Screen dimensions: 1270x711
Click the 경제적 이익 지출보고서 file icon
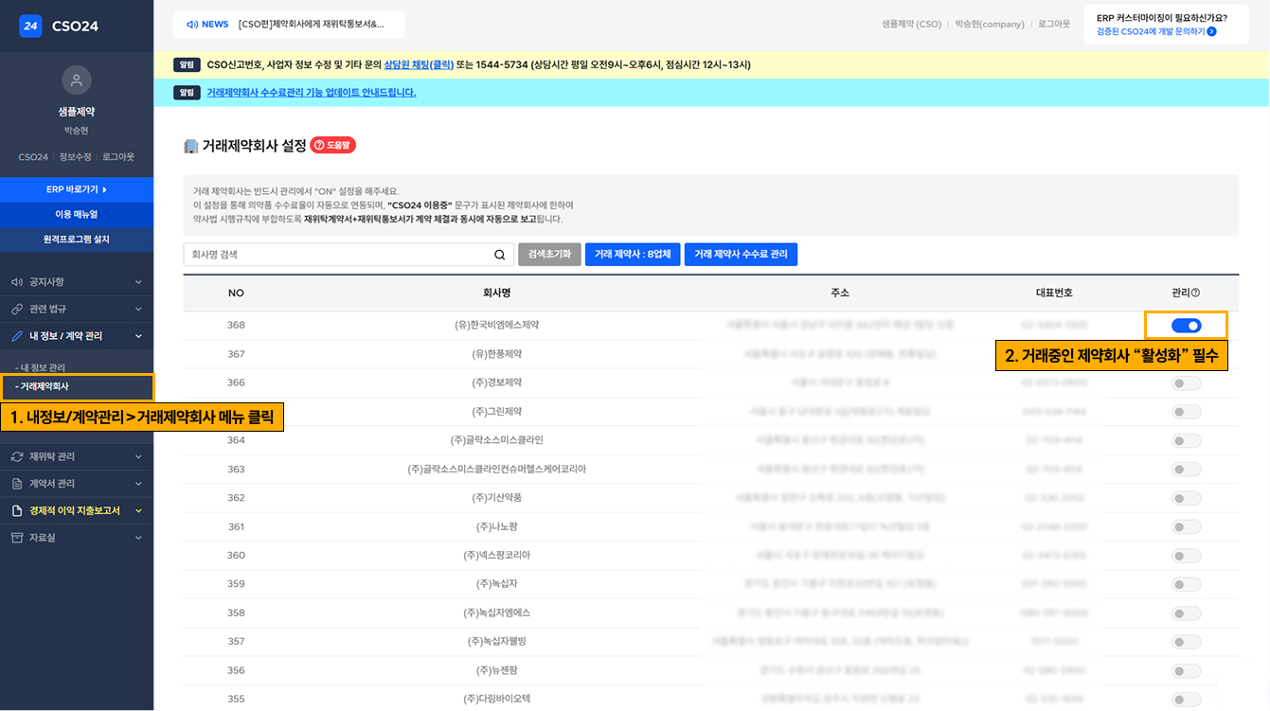16,510
